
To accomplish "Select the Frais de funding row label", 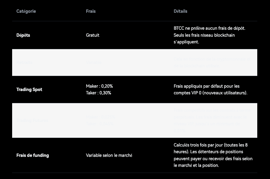I will tap(32, 155).
